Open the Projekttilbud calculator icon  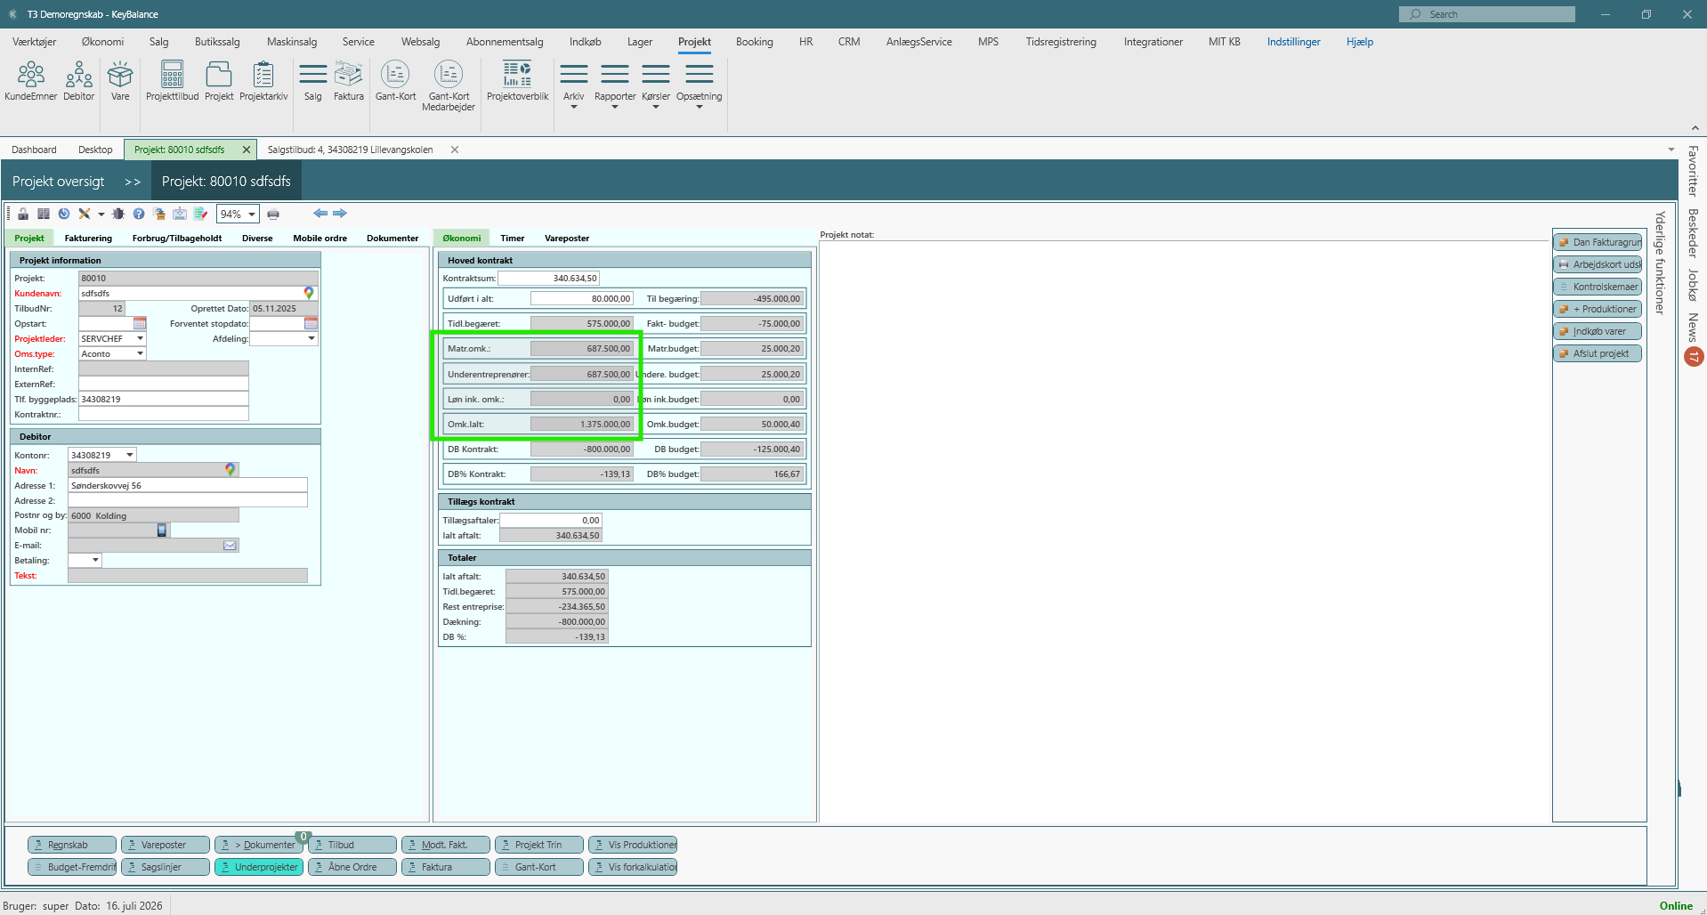click(x=172, y=81)
